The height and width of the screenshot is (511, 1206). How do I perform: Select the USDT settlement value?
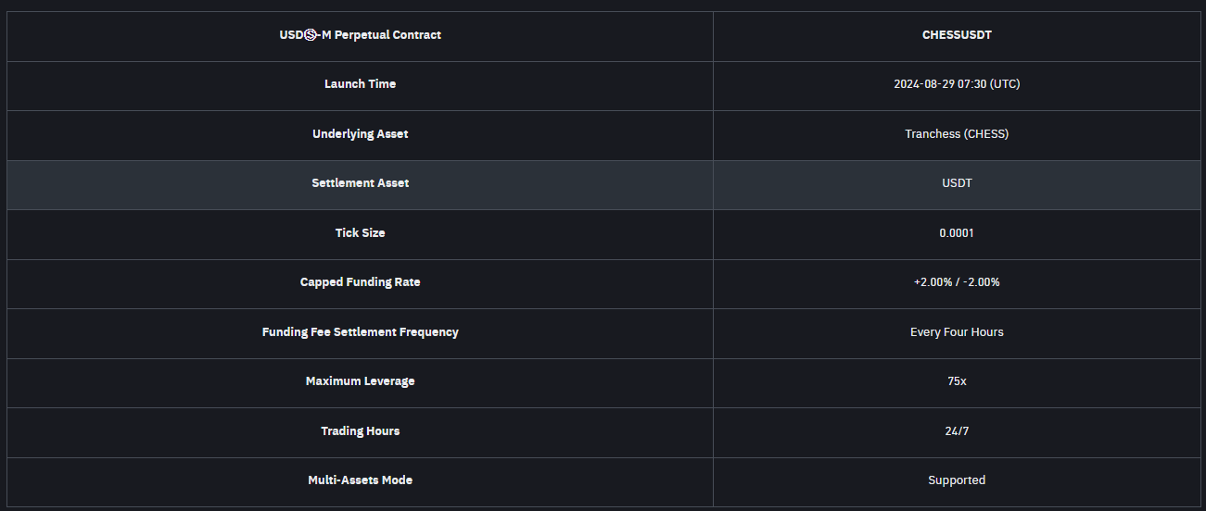[957, 183]
